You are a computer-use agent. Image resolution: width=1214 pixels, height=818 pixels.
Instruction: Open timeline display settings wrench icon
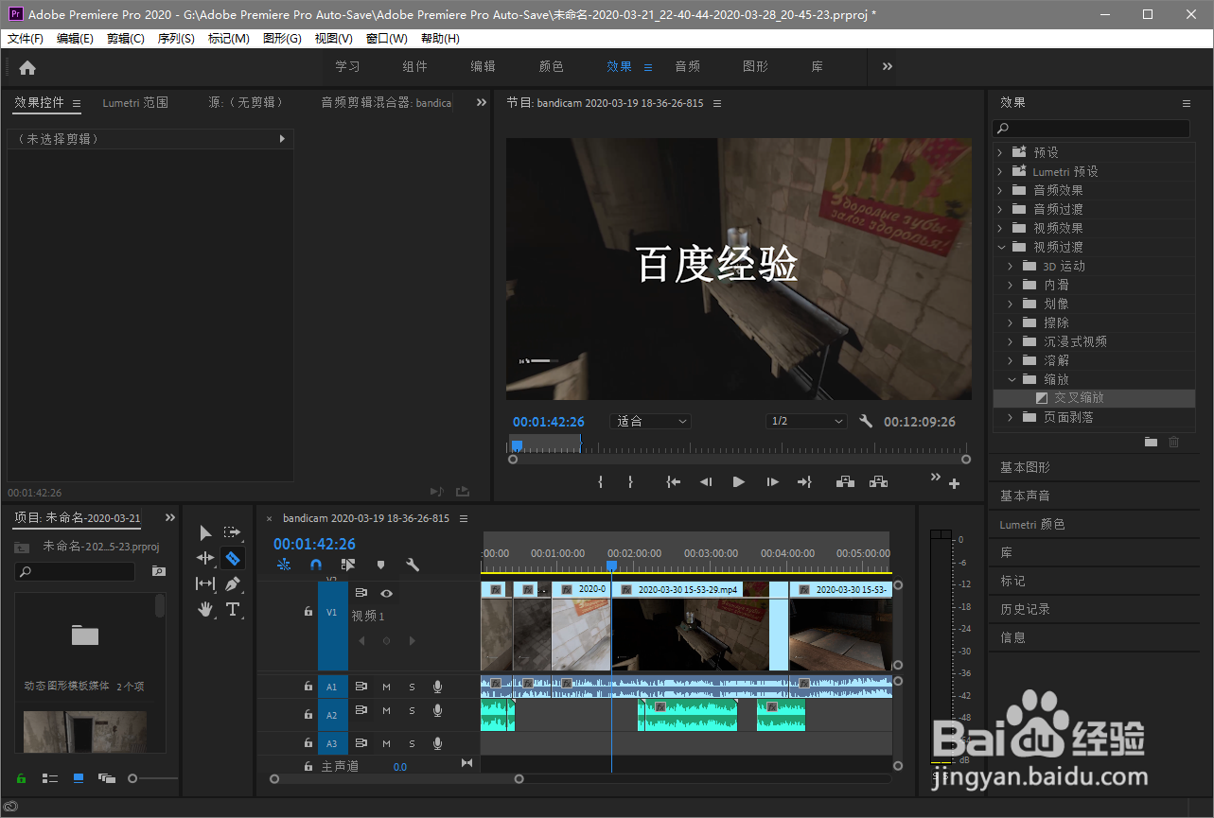tap(412, 564)
